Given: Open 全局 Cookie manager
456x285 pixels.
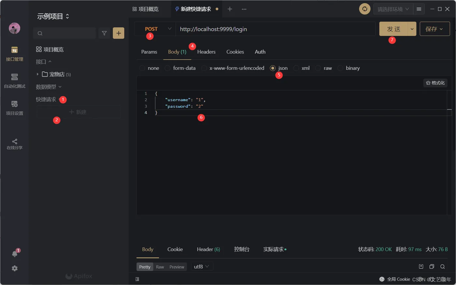Looking at the screenshot, I should point(395,279).
